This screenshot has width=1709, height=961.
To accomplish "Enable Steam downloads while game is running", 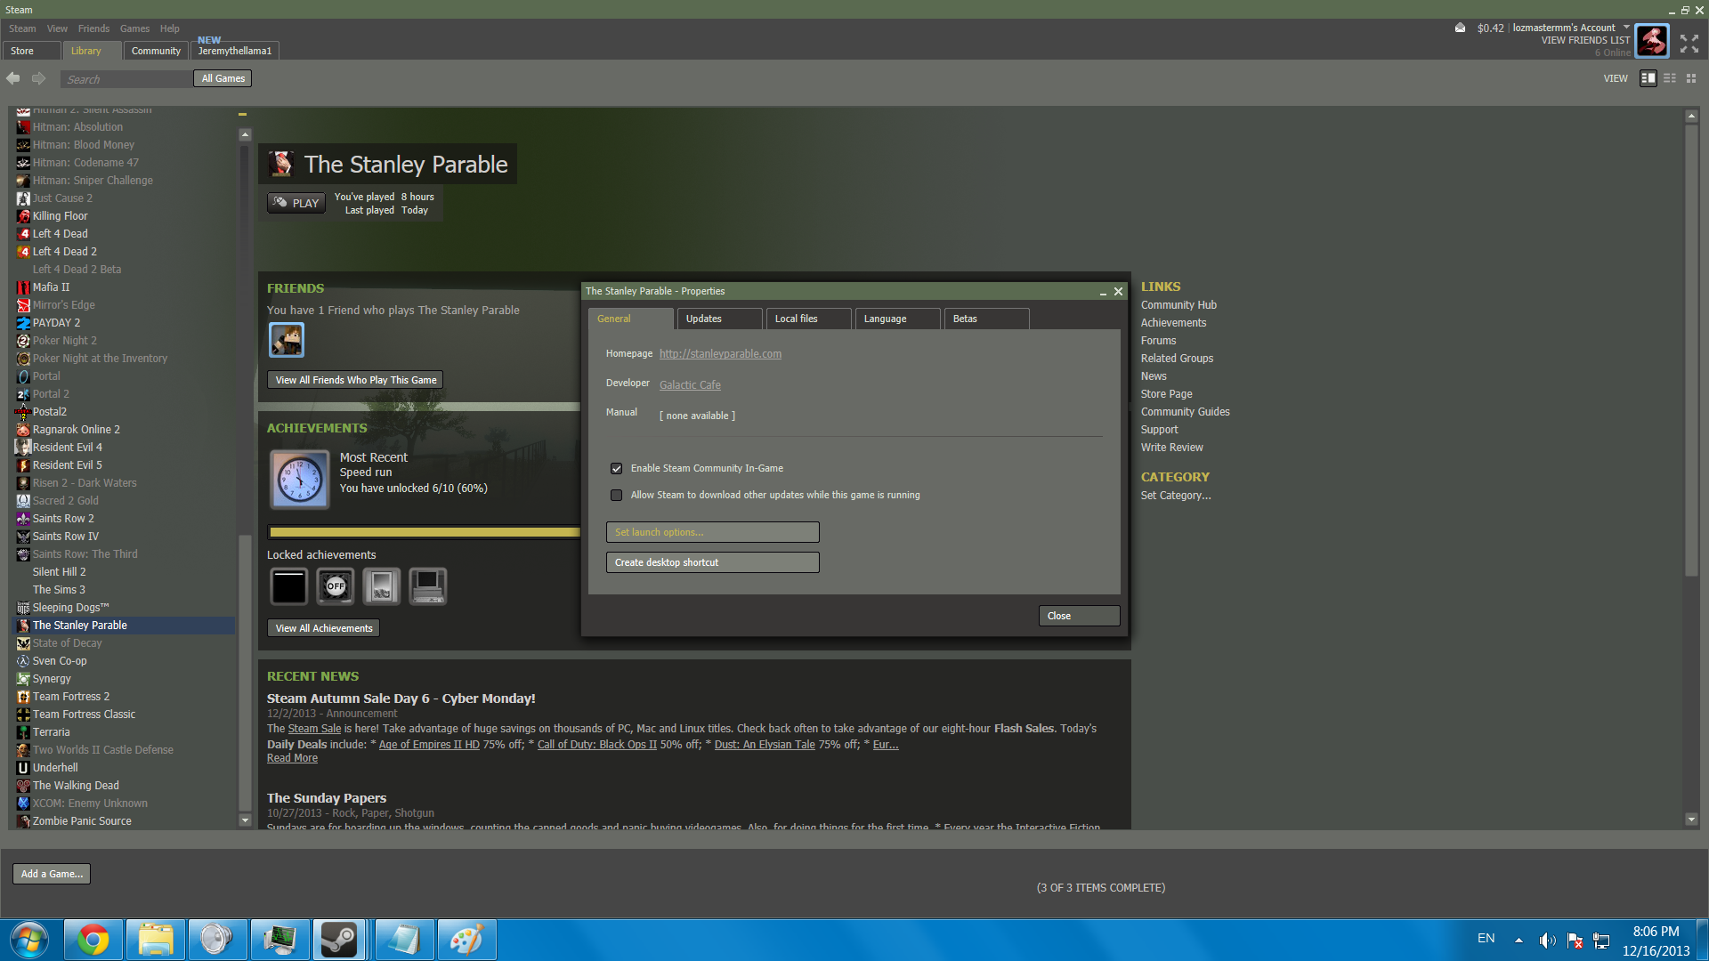I will click(x=616, y=495).
